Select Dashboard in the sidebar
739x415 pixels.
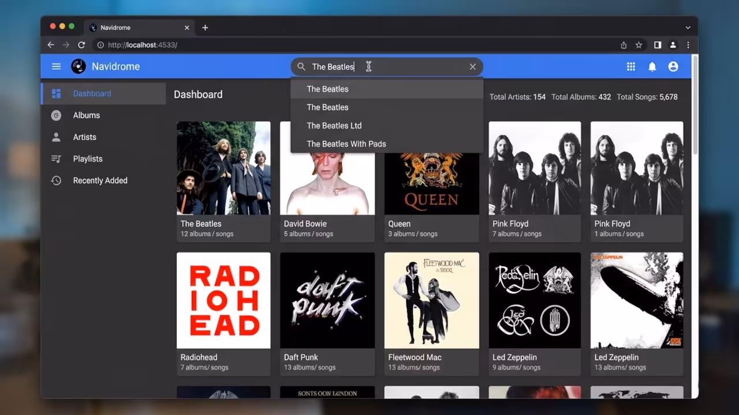[103, 93]
